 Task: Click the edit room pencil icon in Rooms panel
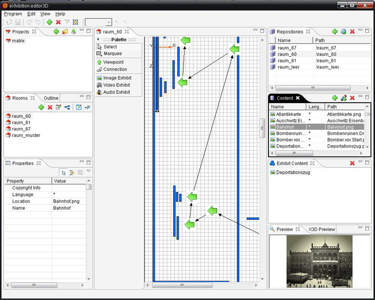pyautogui.click(x=58, y=108)
